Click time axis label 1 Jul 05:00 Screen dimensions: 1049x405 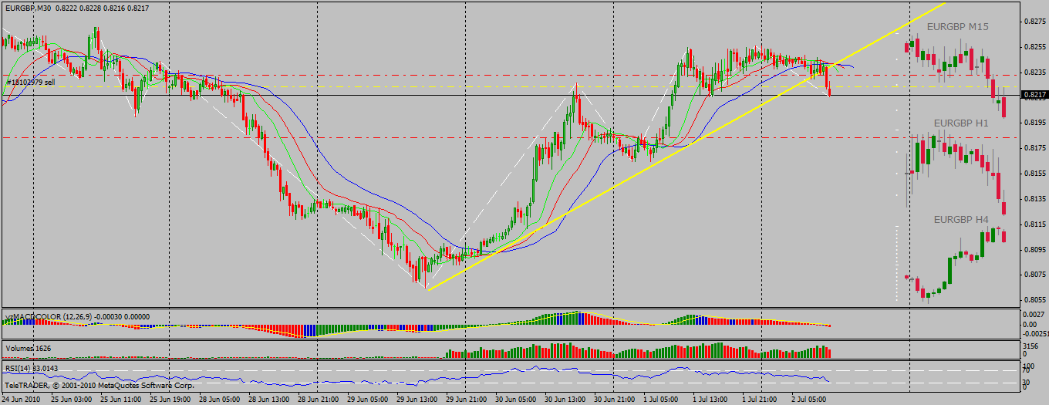click(661, 399)
